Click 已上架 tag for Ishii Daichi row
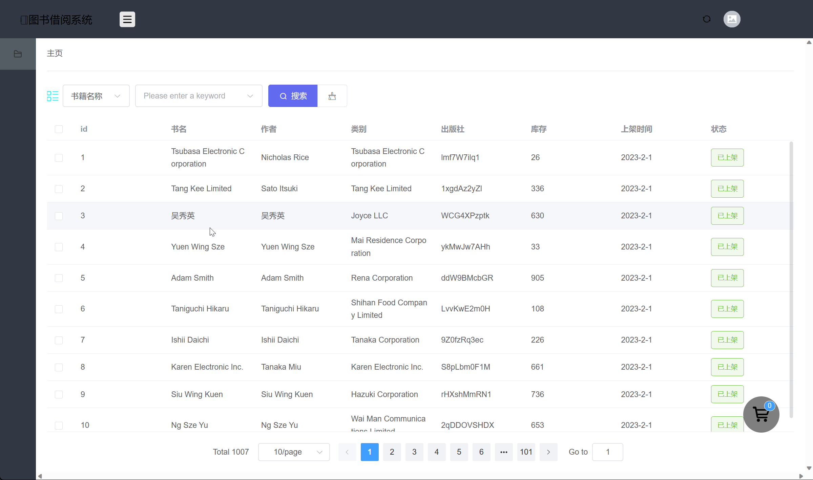Image resolution: width=813 pixels, height=480 pixels. (727, 340)
